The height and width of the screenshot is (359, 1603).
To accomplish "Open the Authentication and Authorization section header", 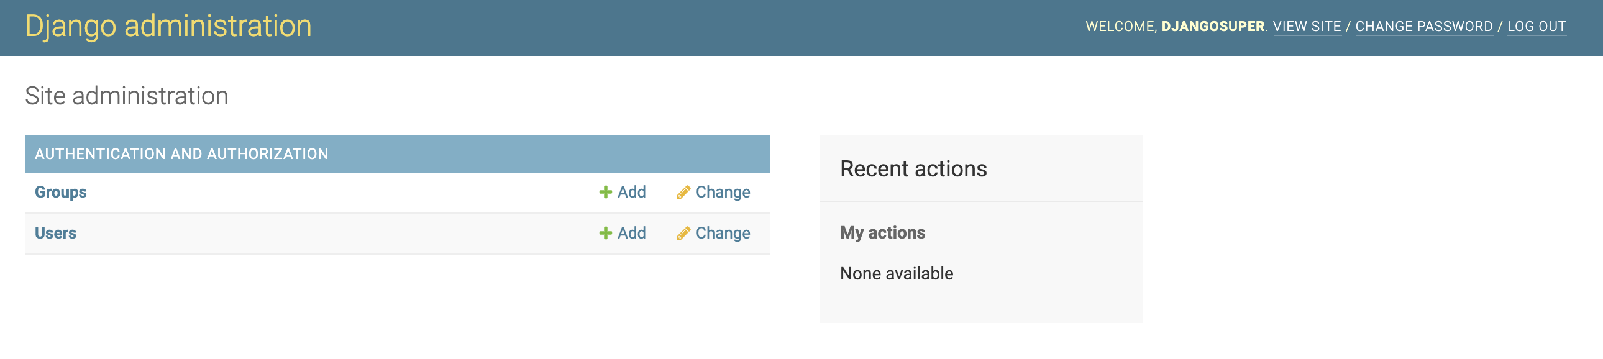I will (181, 154).
